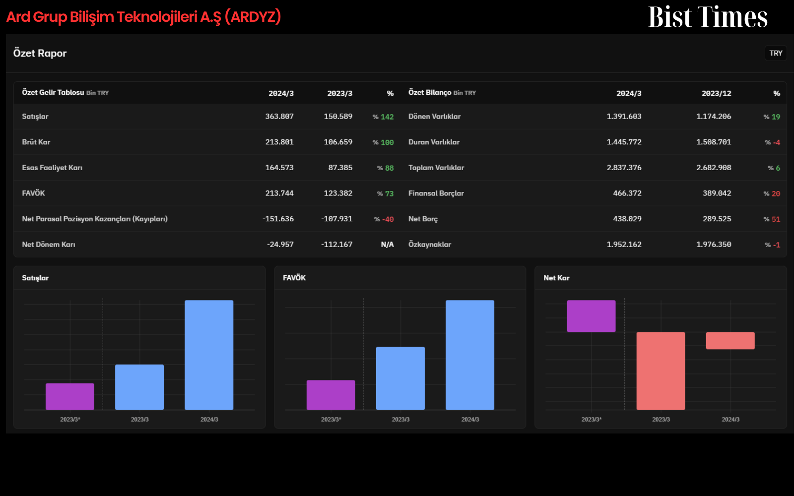Select Finansal Borçlar value 466.372
794x496 pixels.
pos(627,193)
